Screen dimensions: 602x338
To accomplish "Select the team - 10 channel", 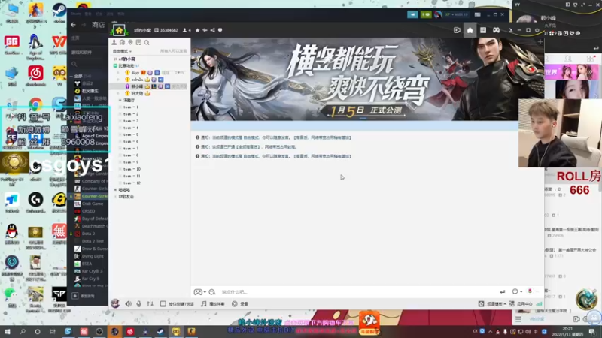I will pos(132,169).
